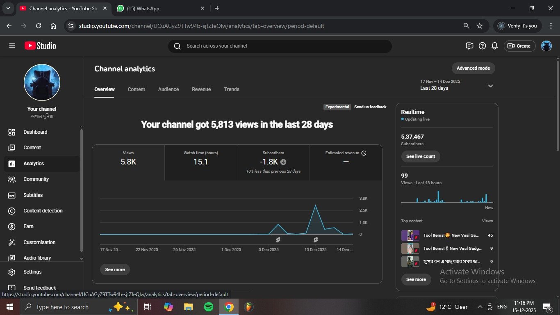Open the help question mark icon
Image resolution: width=560 pixels, height=315 pixels.
[482, 46]
